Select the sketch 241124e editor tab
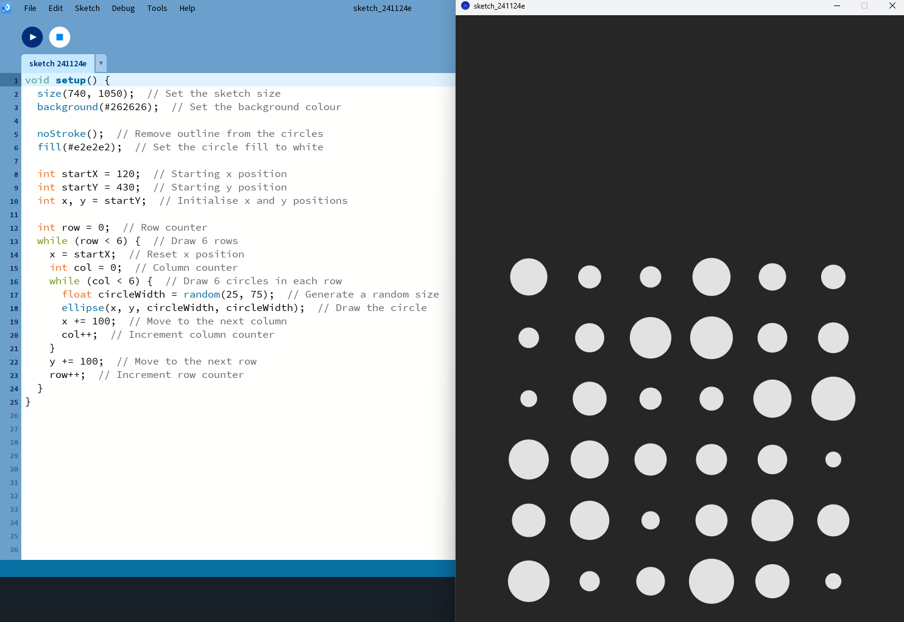 pyautogui.click(x=58, y=63)
